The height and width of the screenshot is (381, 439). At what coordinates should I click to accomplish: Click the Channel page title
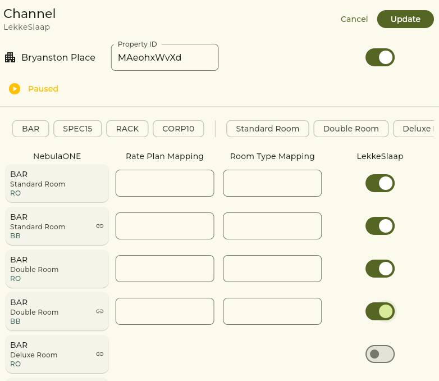(x=30, y=13)
